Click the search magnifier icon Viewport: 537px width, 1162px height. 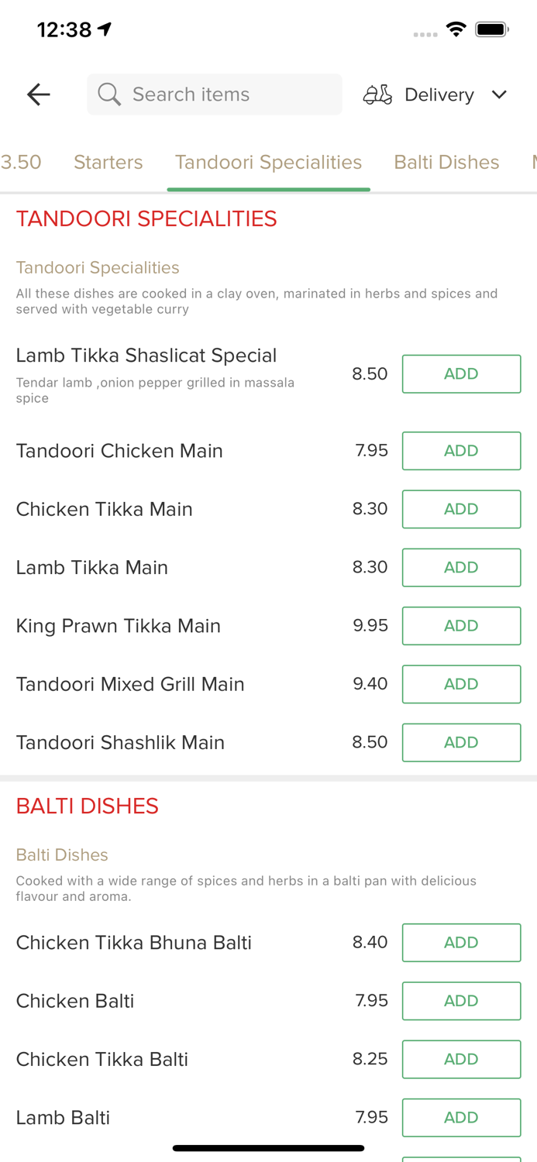109,95
